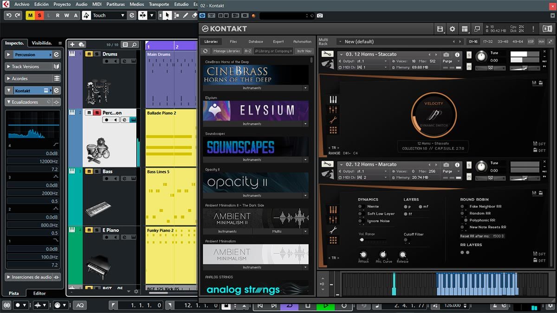The height and width of the screenshot is (313, 557).
Task: Click the green Play transport button
Action: 325,306
